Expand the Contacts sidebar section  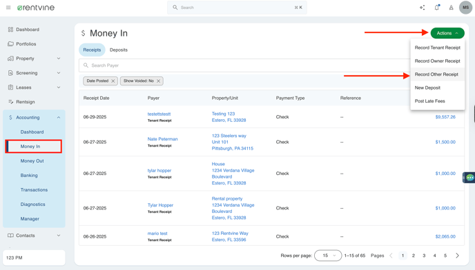(x=59, y=236)
